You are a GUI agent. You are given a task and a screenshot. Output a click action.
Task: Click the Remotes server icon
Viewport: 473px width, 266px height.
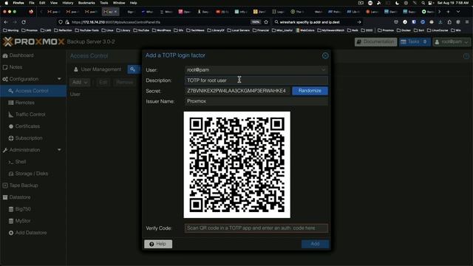[x=11, y=103]
